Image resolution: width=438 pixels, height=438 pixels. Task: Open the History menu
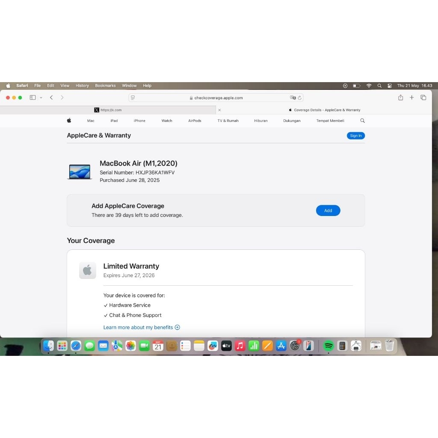pyautogui.click(x=82, y=86)
